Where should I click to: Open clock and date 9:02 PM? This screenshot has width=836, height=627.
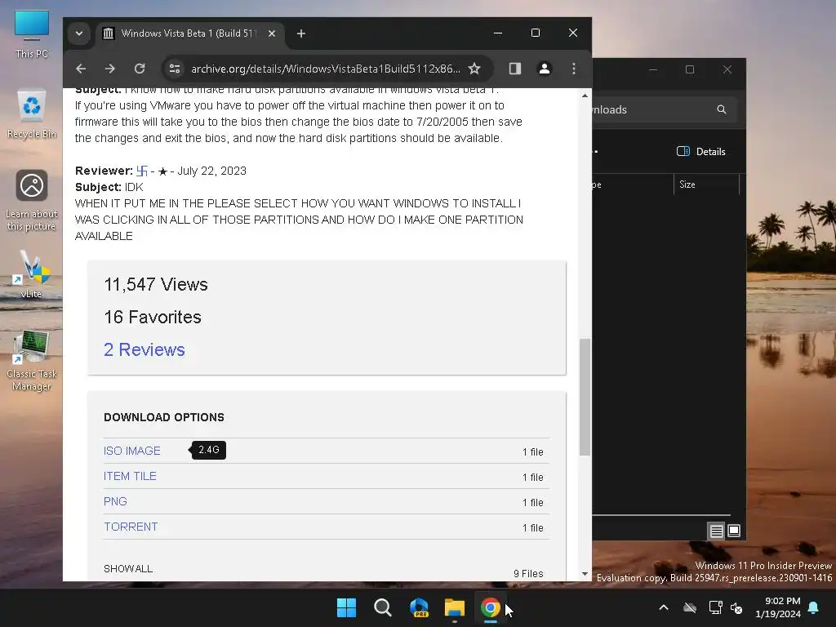[x=778, y=607]
